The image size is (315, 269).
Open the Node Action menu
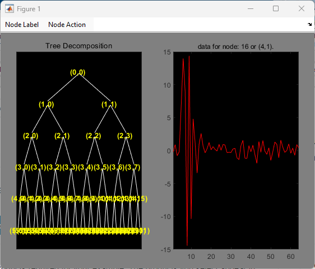coord(67,25)
